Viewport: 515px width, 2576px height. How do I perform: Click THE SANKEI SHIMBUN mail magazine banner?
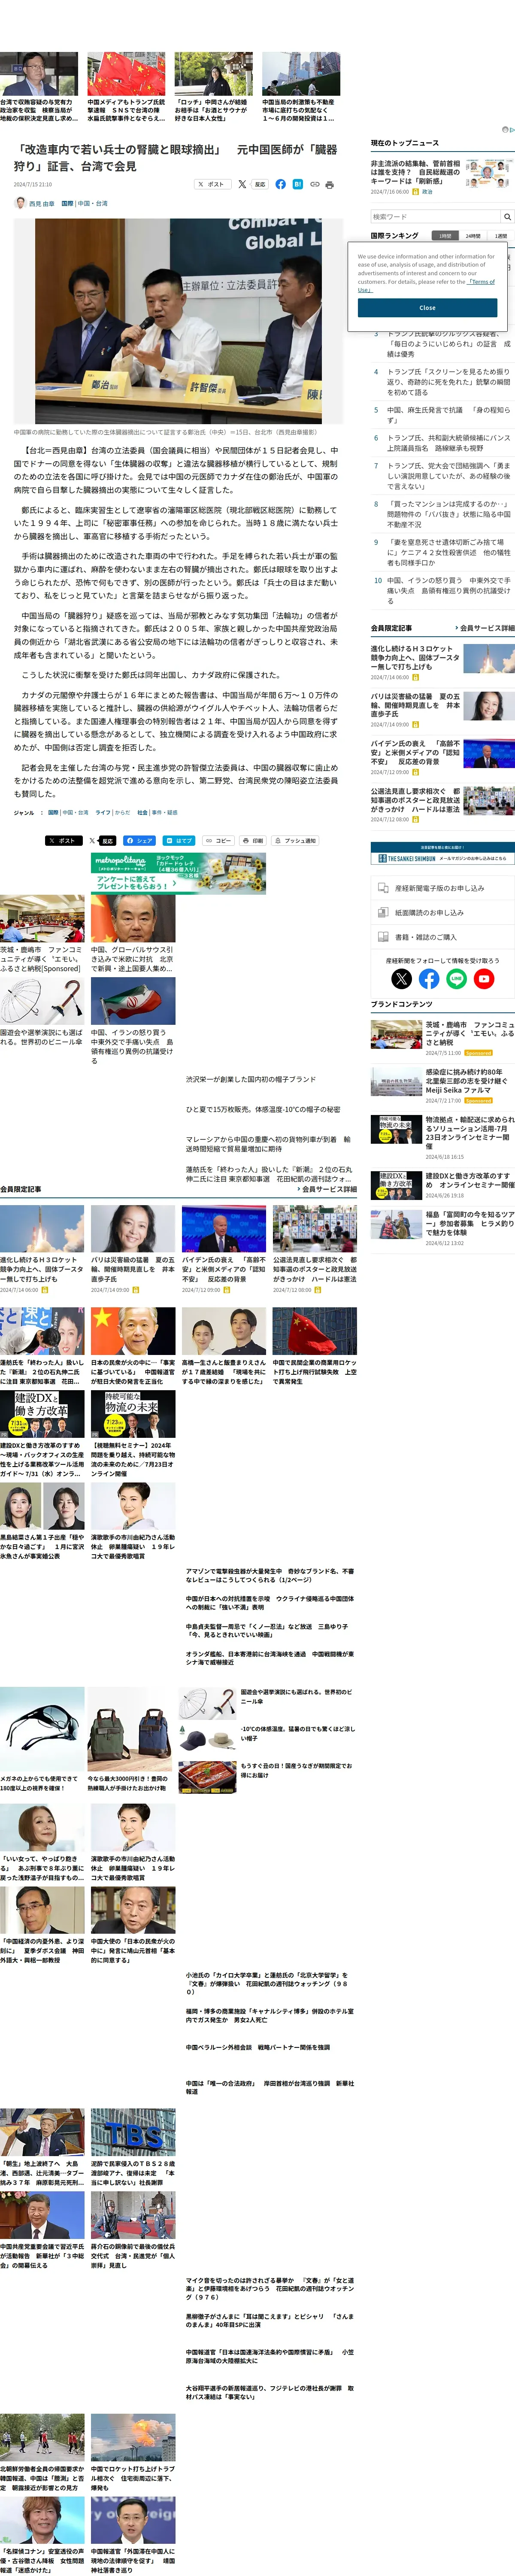[442, 854]
